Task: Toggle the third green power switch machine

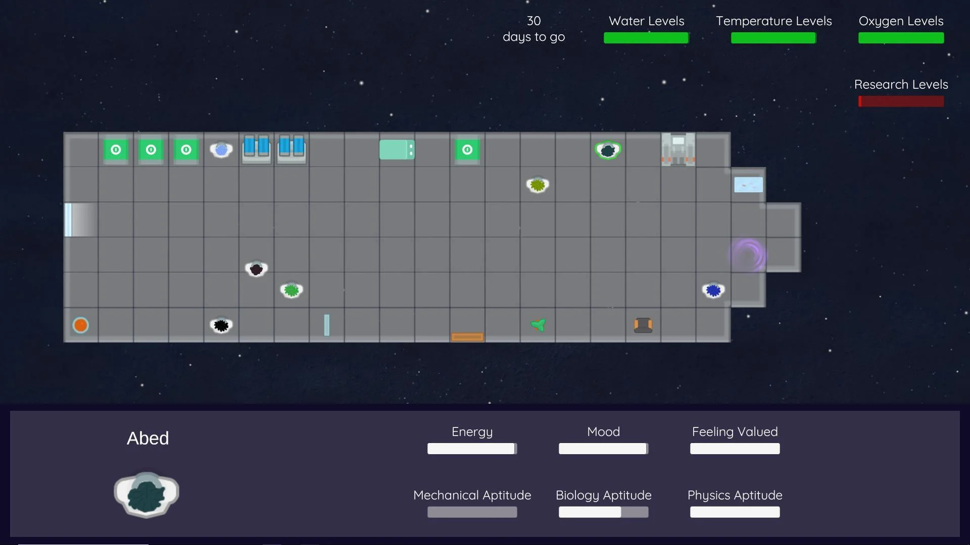Action: [x=186, y=150]
